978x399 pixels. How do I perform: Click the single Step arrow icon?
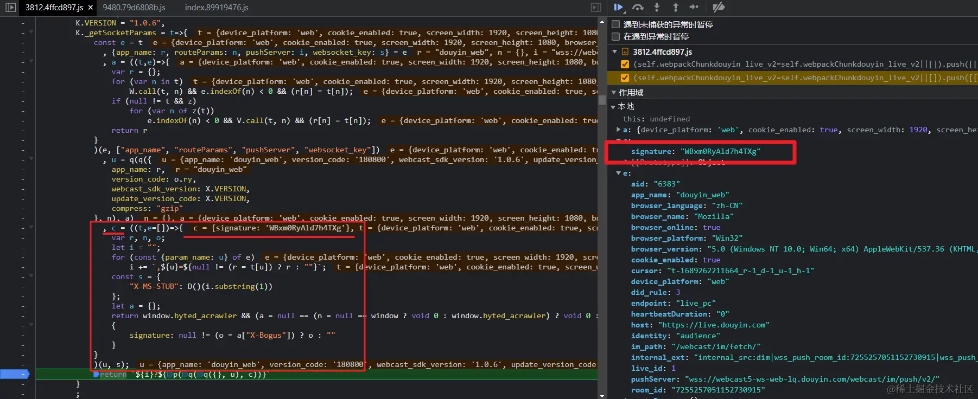click(x=694, y=7)
